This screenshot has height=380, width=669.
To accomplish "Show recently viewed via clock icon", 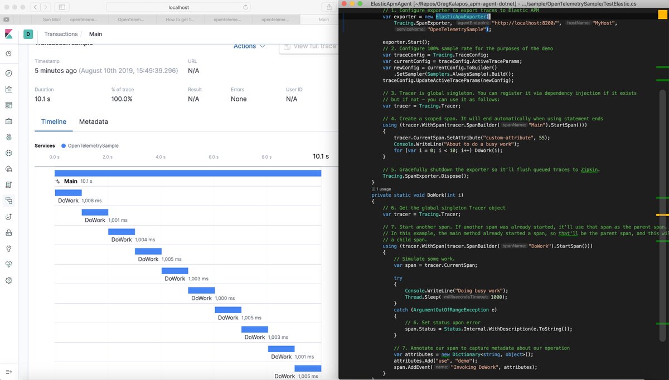I will point(8,53).
